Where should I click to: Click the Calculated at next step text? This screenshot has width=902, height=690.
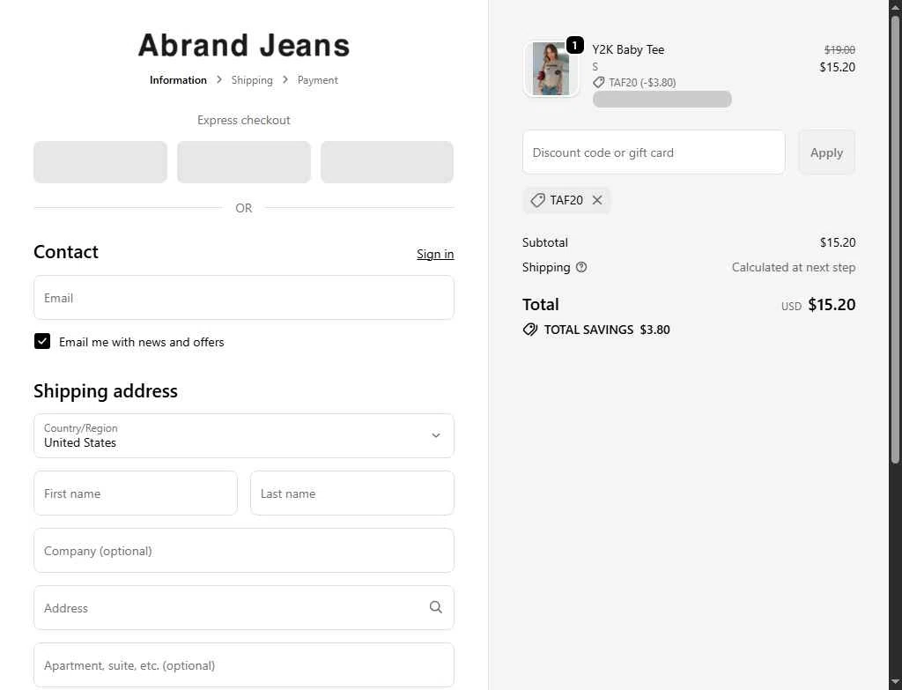[794, 267]
